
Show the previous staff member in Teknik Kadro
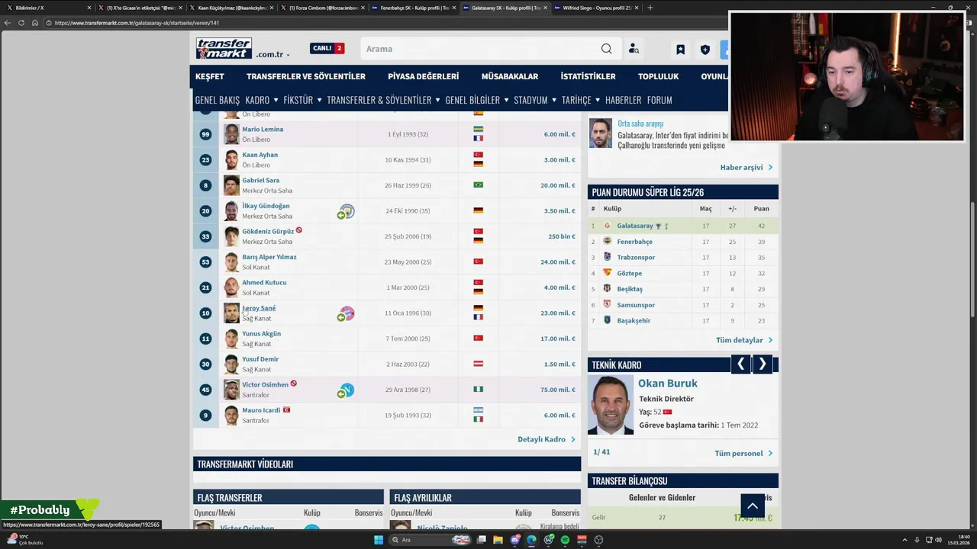tap(740, 364)
